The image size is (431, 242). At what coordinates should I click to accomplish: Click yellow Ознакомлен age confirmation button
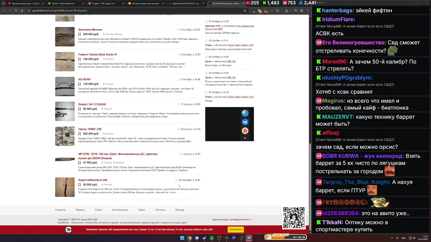tap(236, 230)
